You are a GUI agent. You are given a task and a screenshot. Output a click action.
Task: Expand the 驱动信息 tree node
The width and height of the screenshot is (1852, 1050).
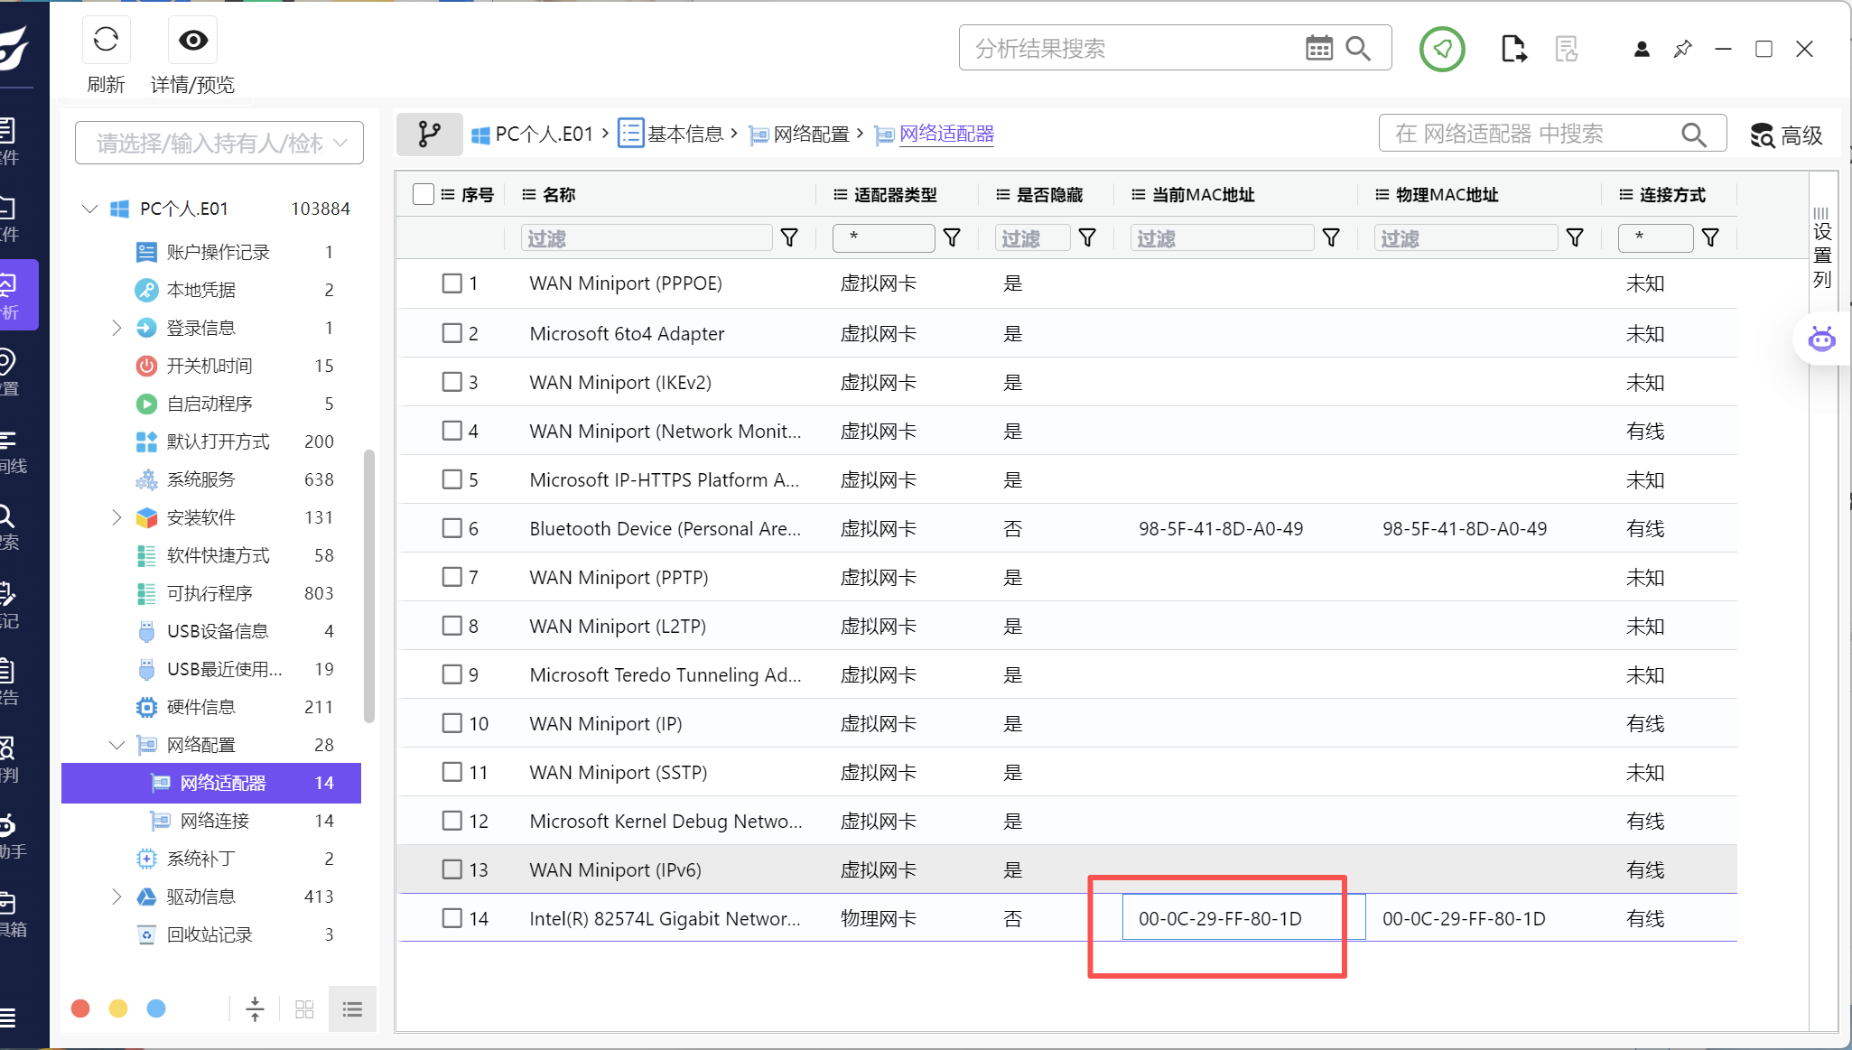coord(116,897)
